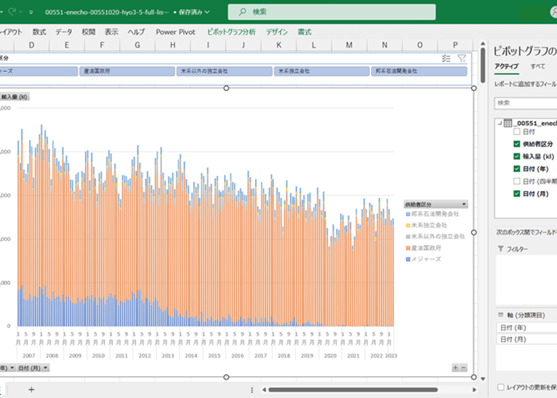
Task: Uncheck the 日付 (月) field checkbox
Action: click(517, 194)
